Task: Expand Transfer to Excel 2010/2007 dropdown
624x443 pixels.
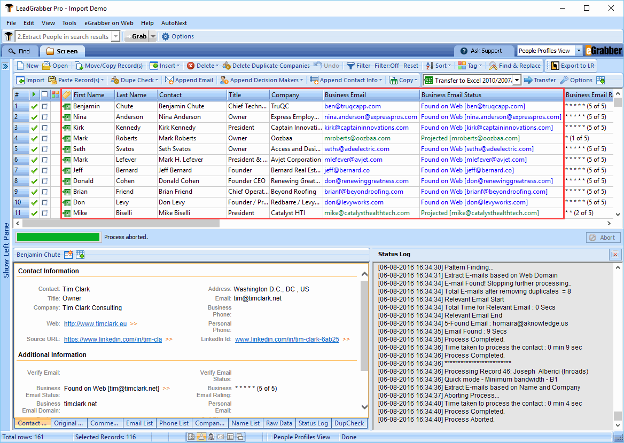Action: pos(517,81)
